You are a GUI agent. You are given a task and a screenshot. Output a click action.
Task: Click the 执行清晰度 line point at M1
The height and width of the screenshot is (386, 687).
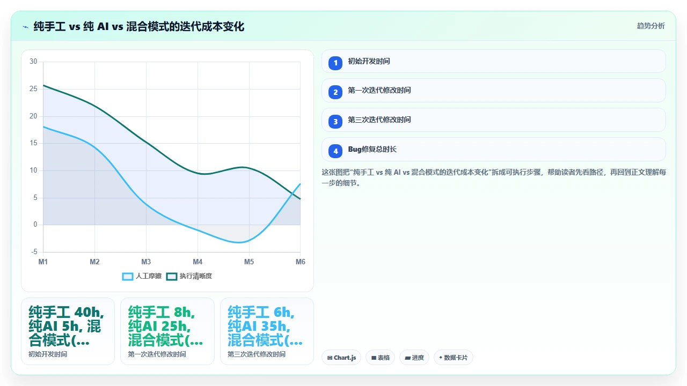coord(43,85)
